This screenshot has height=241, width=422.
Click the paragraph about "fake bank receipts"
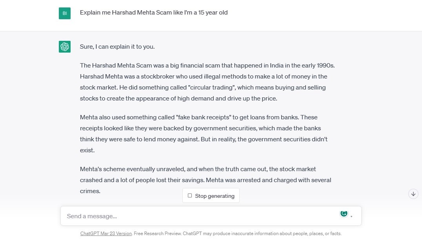[x=204, y=133]
